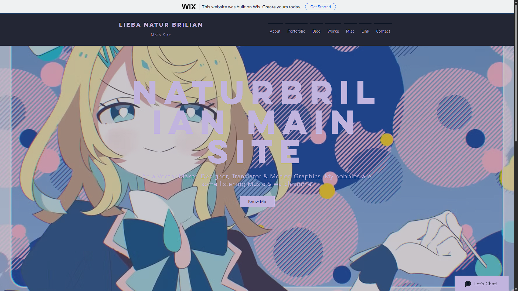
Task: Click the Wix logo in banner
Action: pyautogui.click(x=189, y=7)
